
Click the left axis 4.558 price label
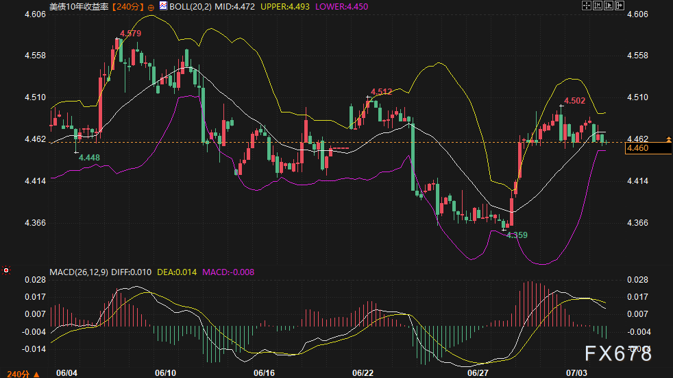(35, 56)
